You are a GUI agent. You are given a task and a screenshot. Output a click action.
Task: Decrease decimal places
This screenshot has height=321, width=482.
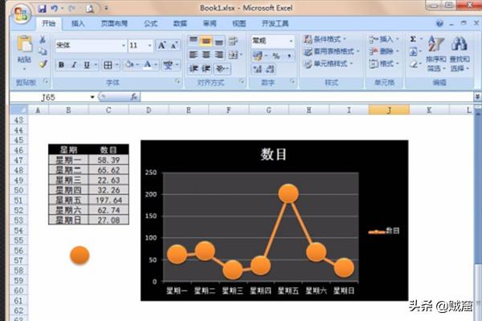[x=270, y=69]
